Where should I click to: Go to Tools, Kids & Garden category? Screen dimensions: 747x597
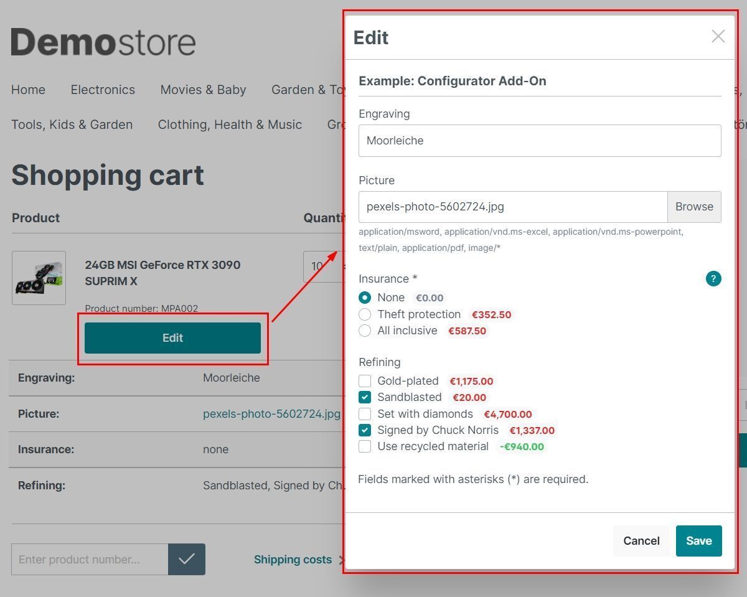pos(72,125)
